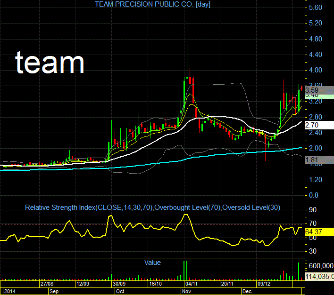Click the Sep month label

(x=54, y=291)
